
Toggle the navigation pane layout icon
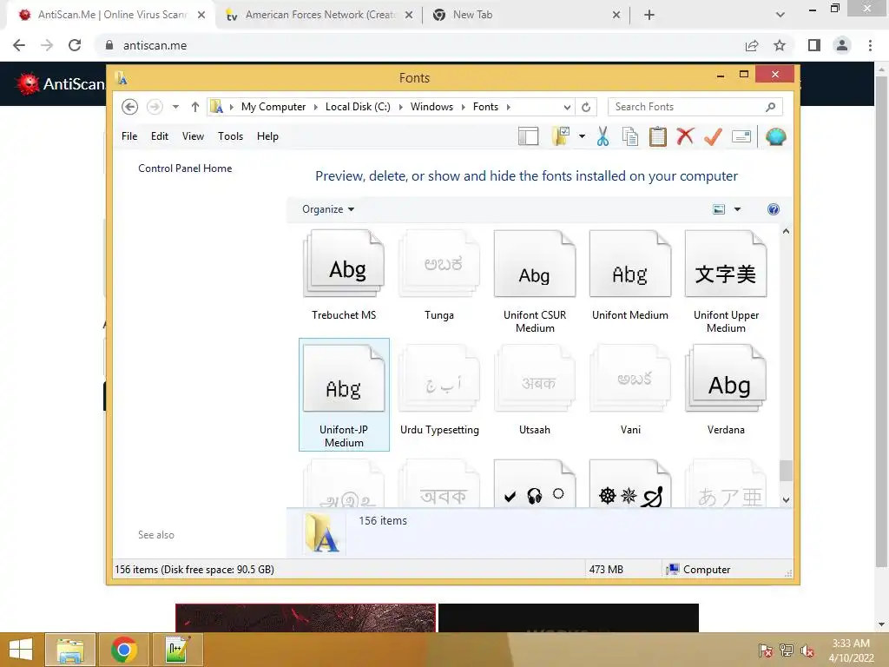(529, 136)
